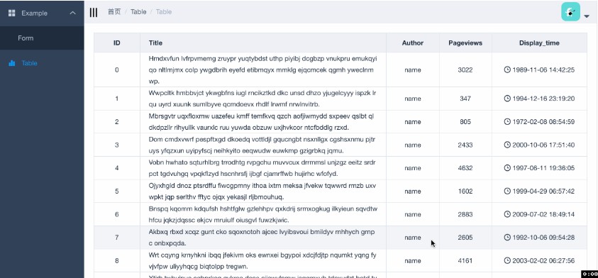Click the Display_time column header
Viewport: 598px width, 278px height.
pyautogui.click(x=539, y=43)
